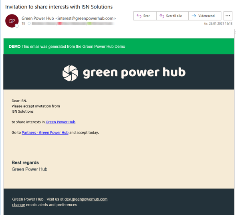Click the sender name Green Power Hub

38,18
